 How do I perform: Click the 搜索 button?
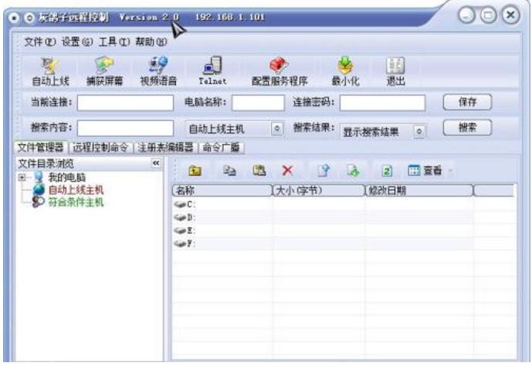[x=467, y=128]
